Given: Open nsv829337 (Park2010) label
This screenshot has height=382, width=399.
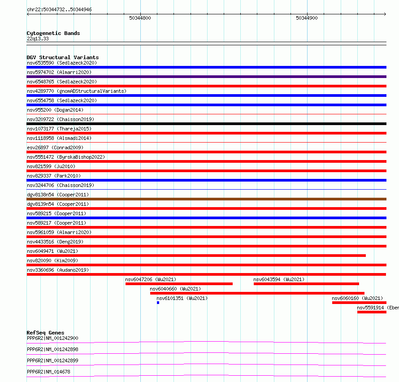Looking at the screenshot, I should 54,176.
